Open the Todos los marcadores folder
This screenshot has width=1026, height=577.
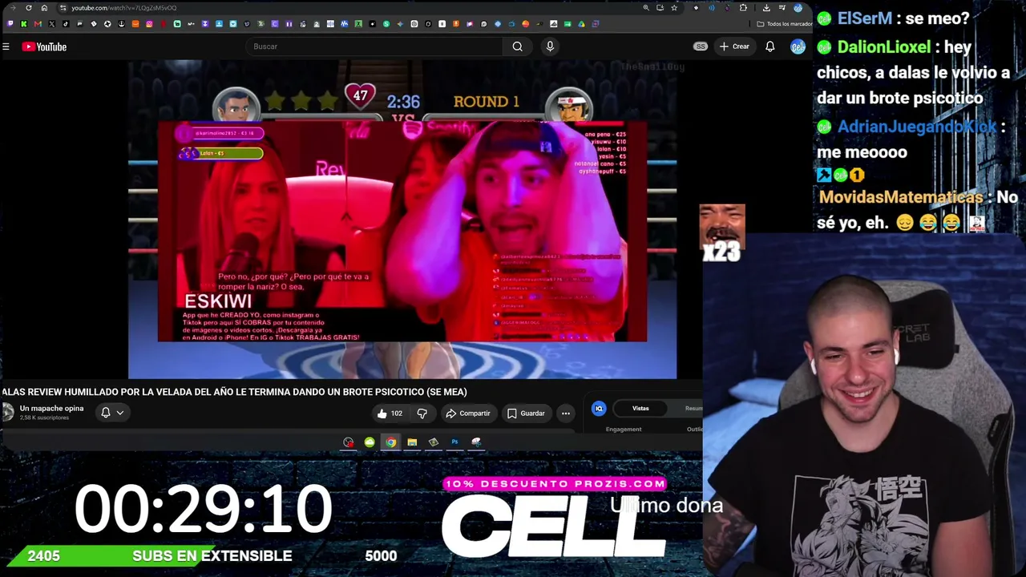click(784, 24)
